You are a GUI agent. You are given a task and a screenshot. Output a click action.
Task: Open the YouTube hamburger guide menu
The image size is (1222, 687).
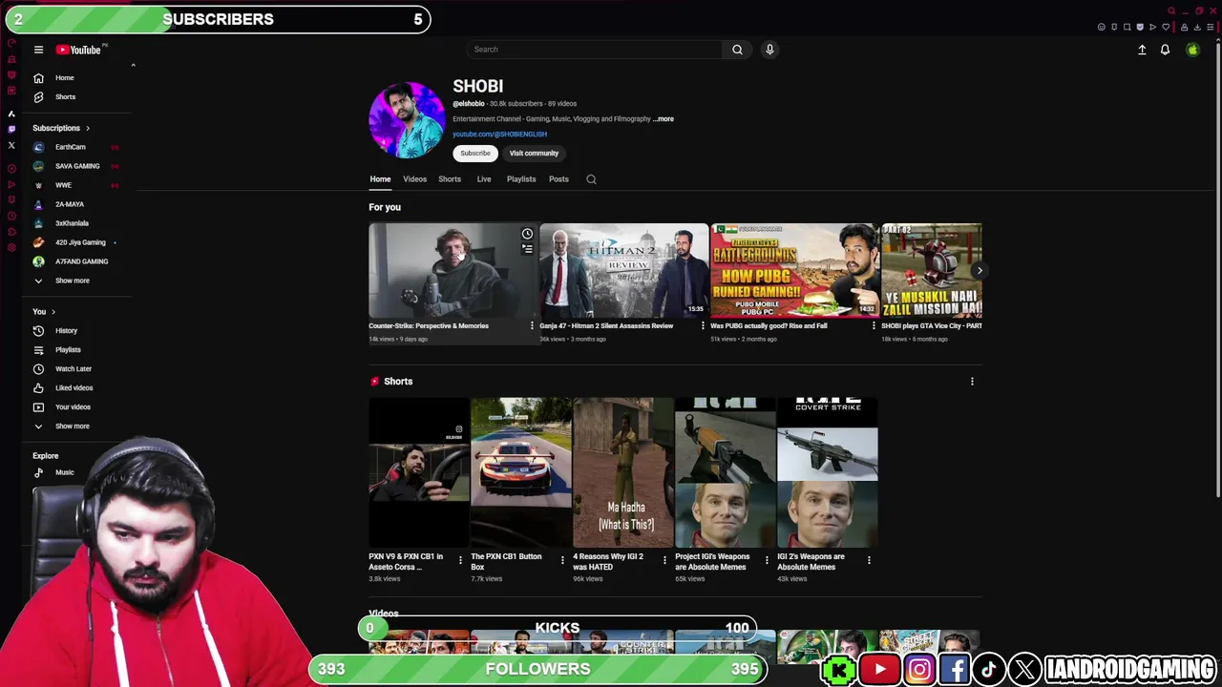point(38,50)
